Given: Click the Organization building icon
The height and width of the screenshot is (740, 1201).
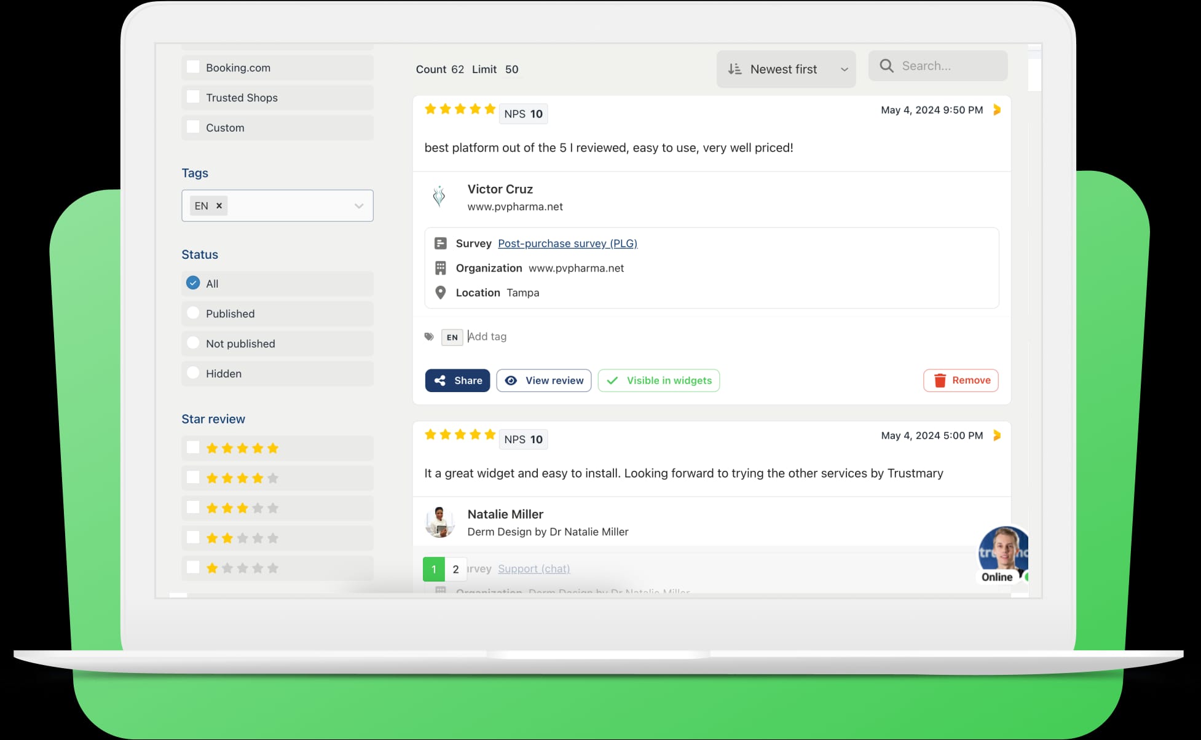Looking at the screenshot, I should pos(441,268).
